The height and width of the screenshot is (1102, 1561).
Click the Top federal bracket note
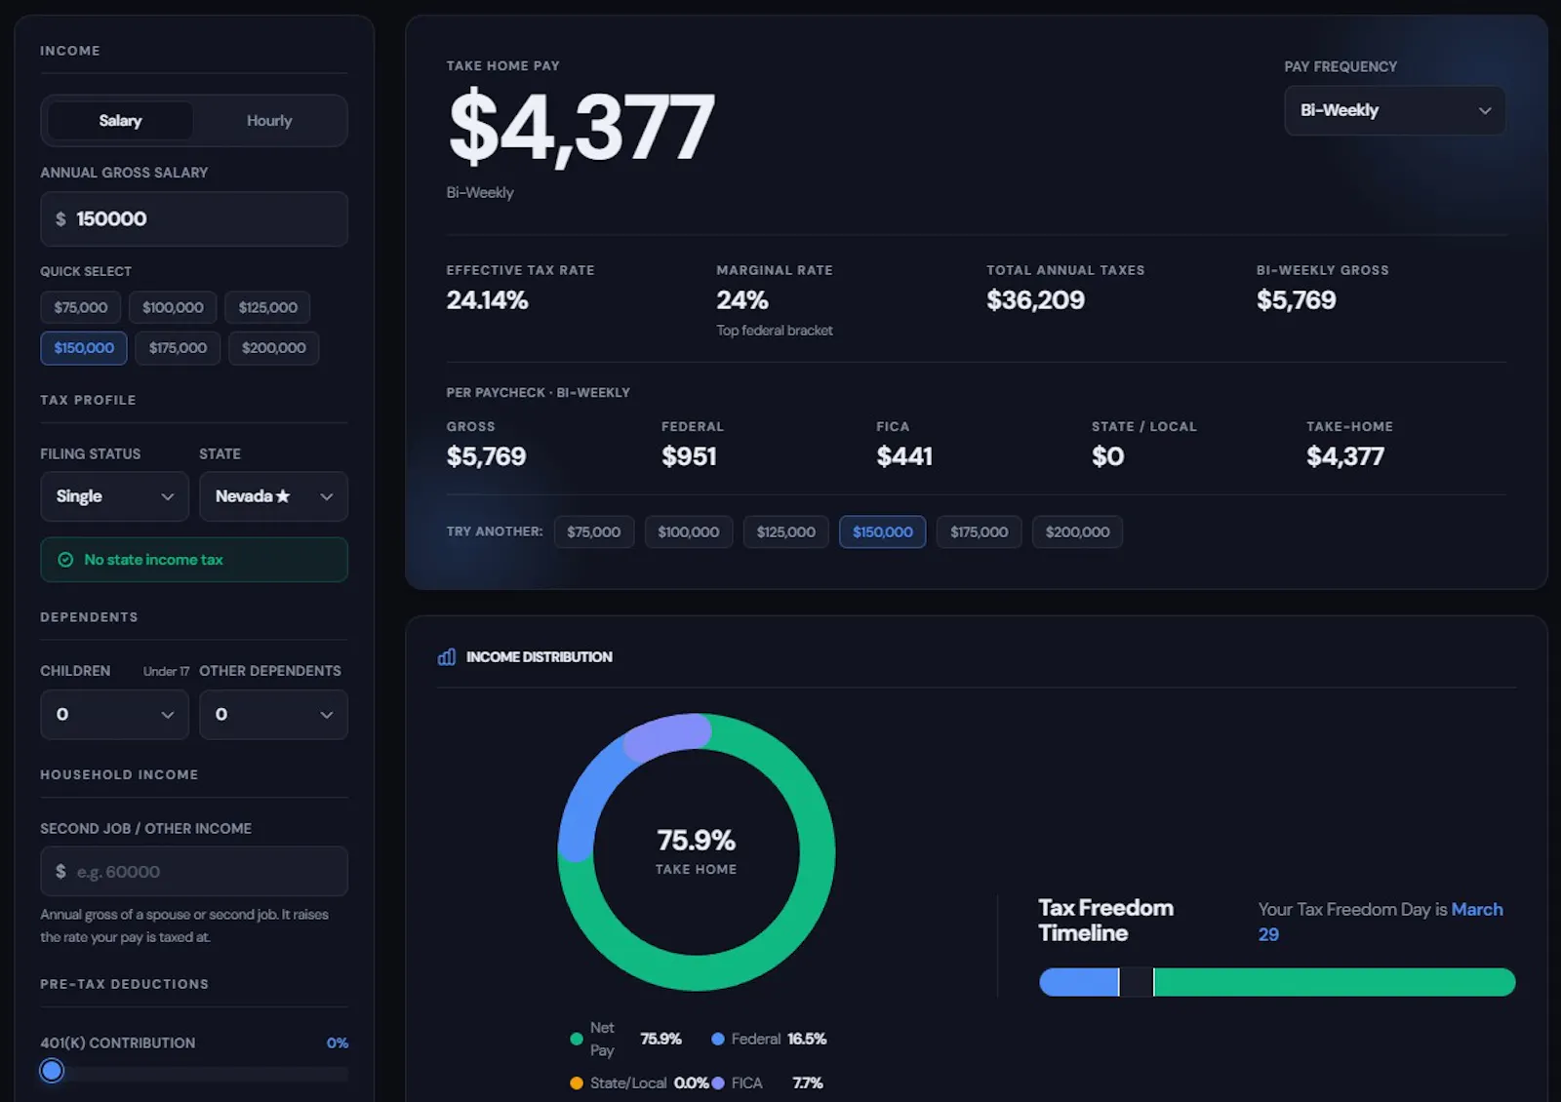point(775,331)
